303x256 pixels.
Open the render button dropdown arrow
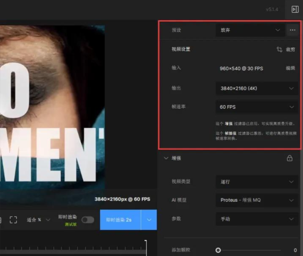tap(149, 220)
